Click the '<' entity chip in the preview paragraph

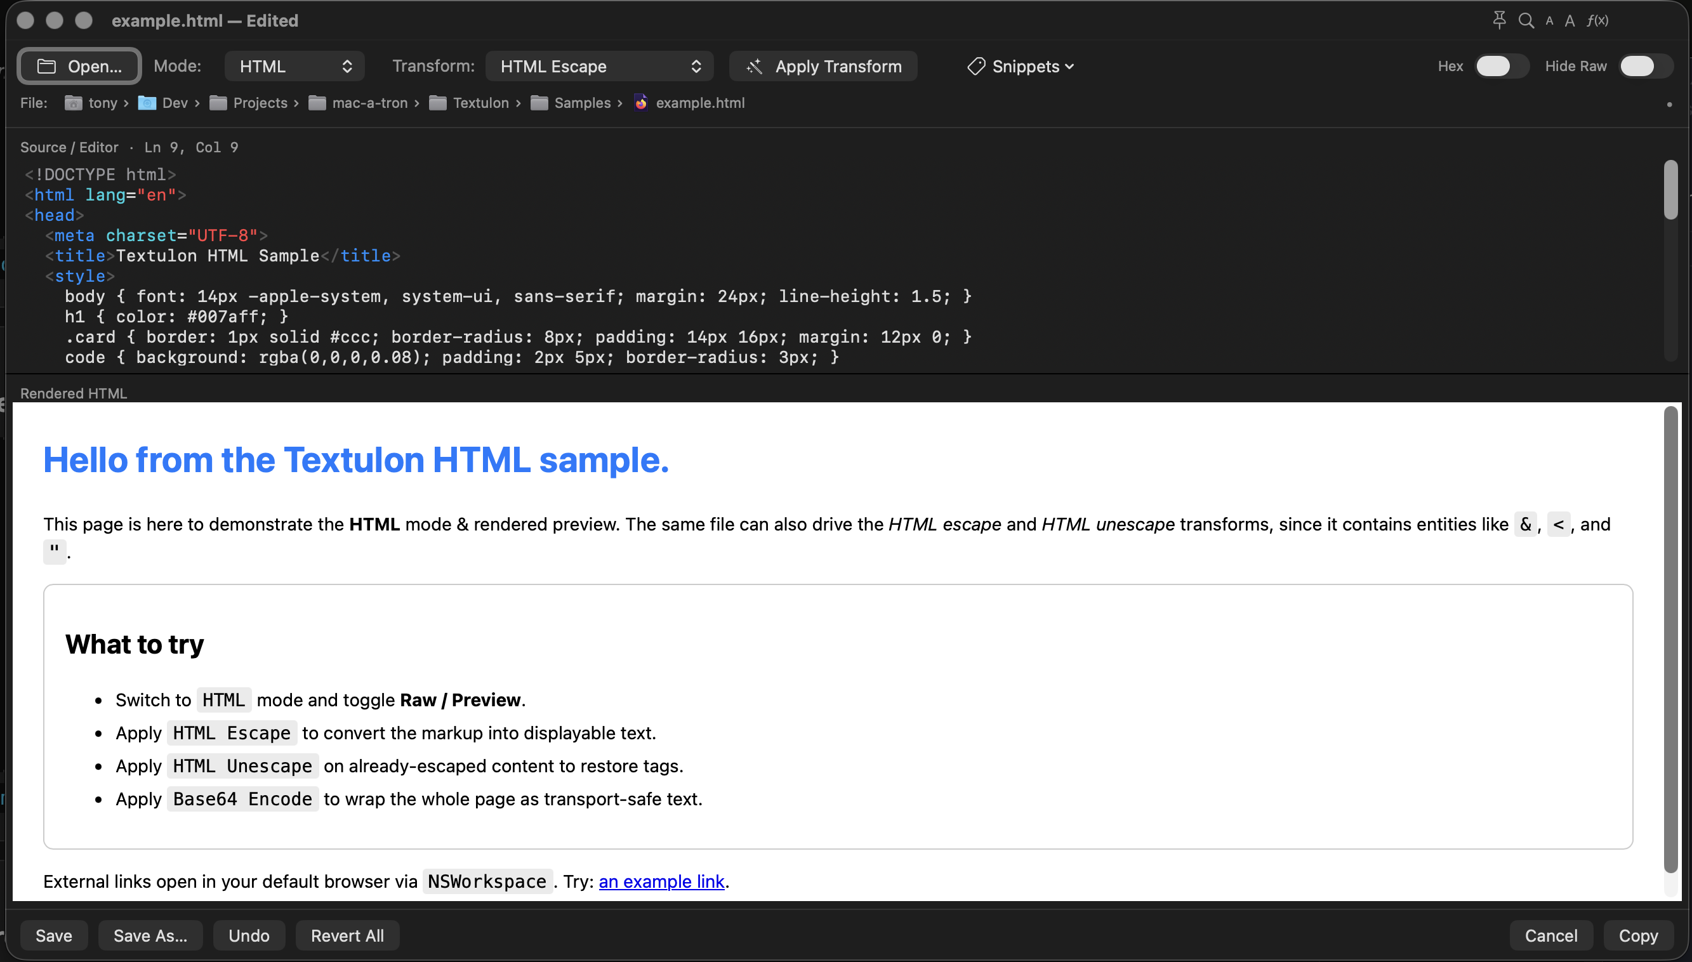[1559, 525]
